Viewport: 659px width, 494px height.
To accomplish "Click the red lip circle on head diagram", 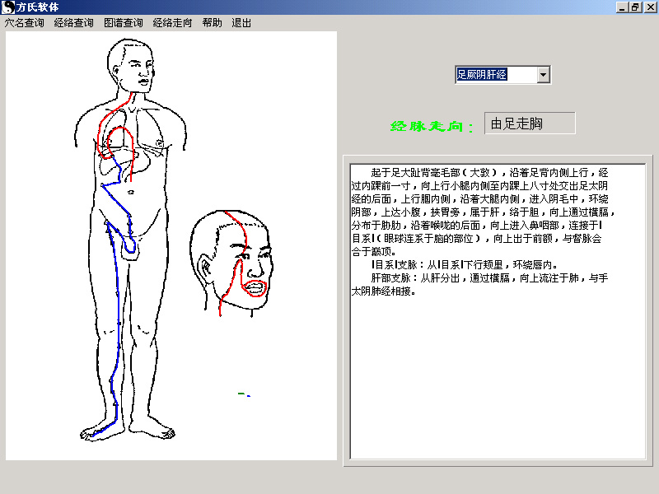I will point(254,288).
